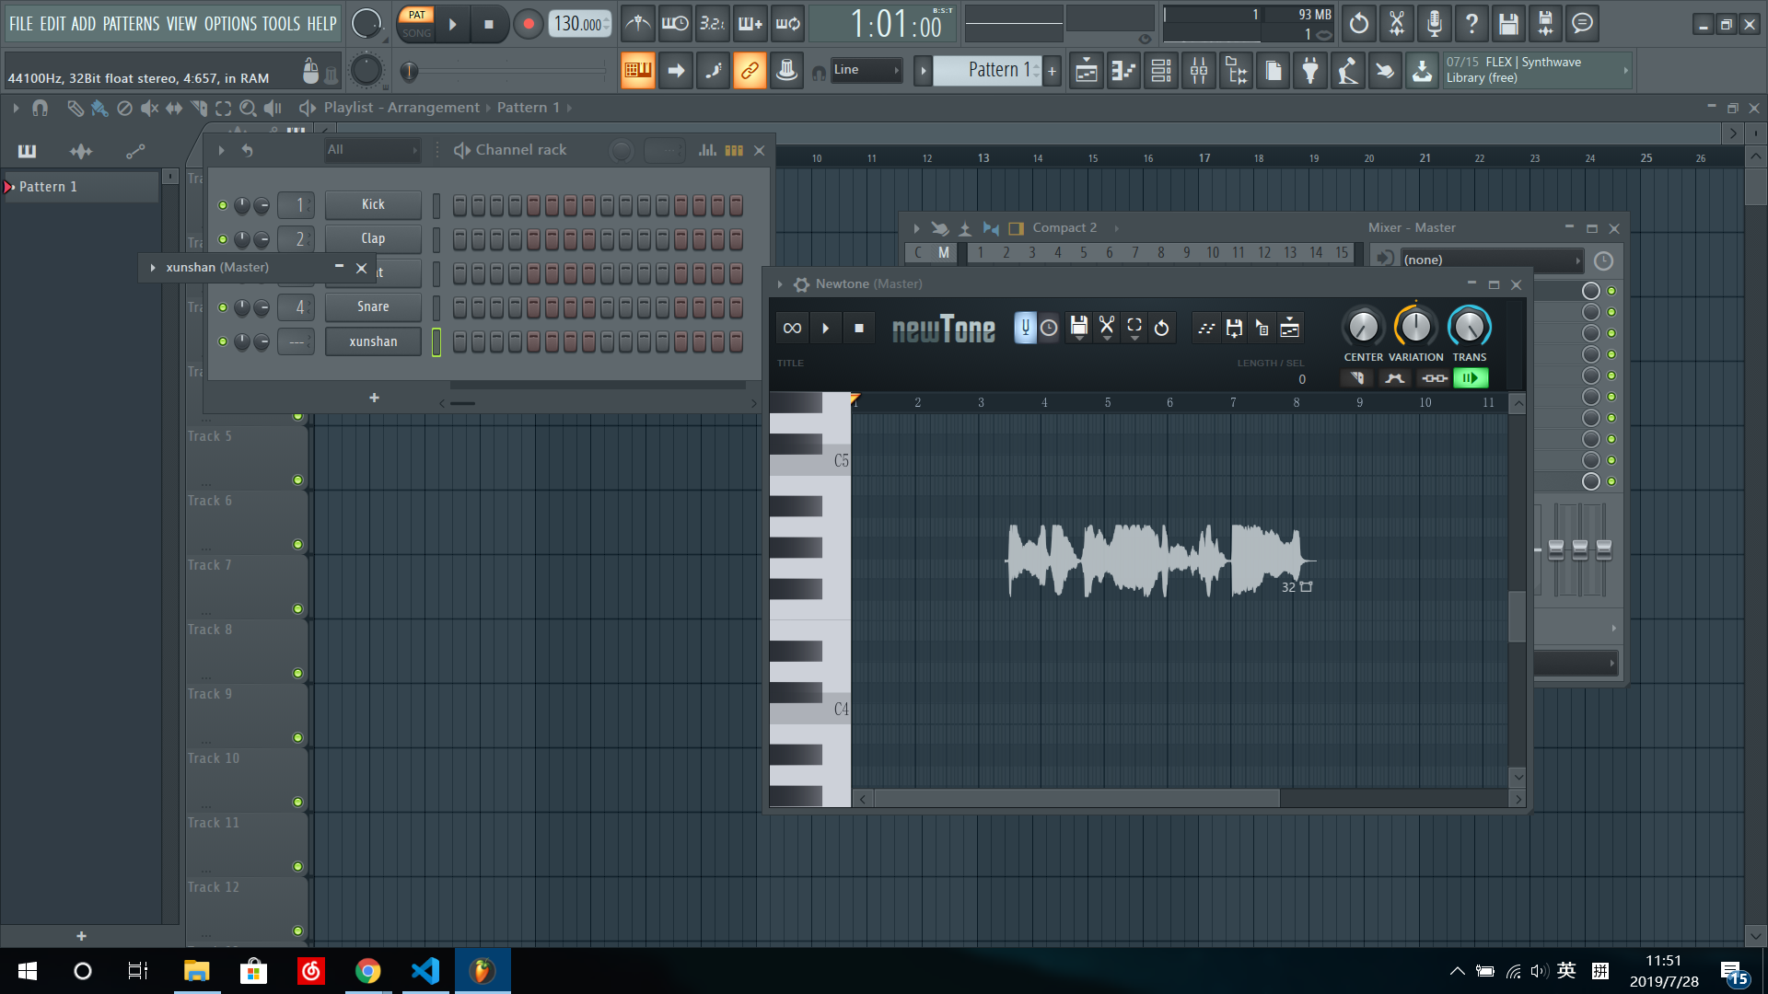Screen dimensions: 1768x994
Task: Click Newtone Slice scissors icon
Action: 1107,328
